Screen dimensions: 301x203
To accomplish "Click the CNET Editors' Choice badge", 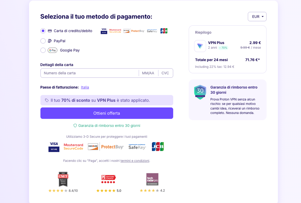I will (63, 179).
